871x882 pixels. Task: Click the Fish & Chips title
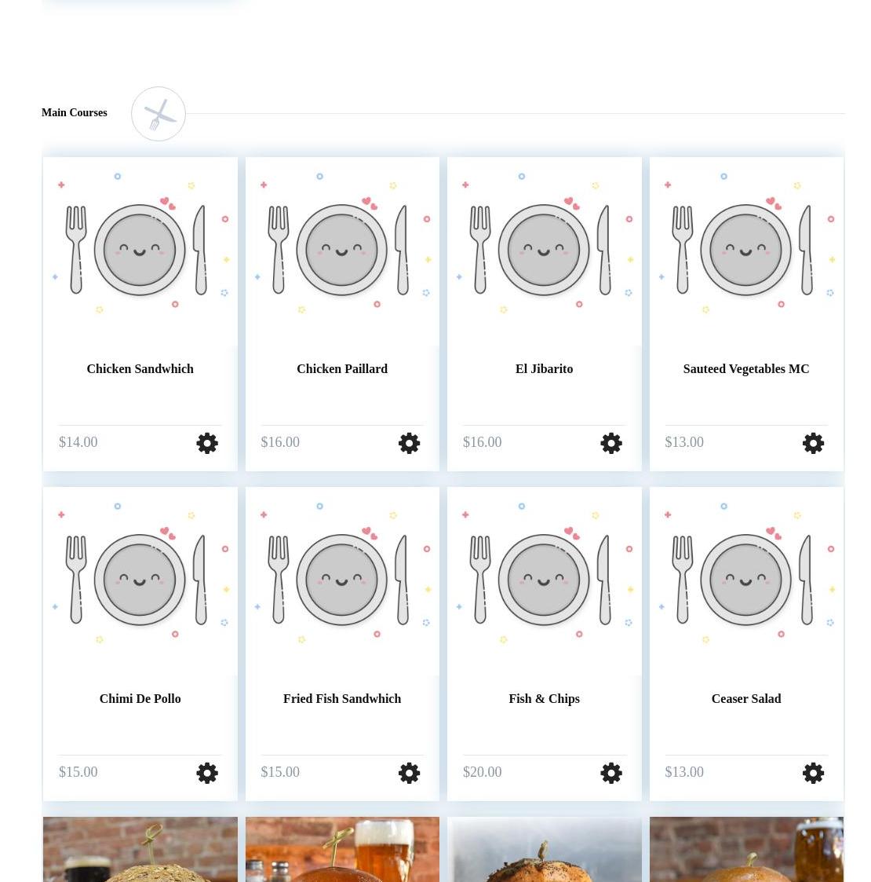pos(544,699)
